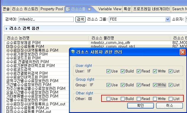Expand the 리소스 검색 옵션 section
This screenshot has height=113, width=187.
click(x=7, y=28)
